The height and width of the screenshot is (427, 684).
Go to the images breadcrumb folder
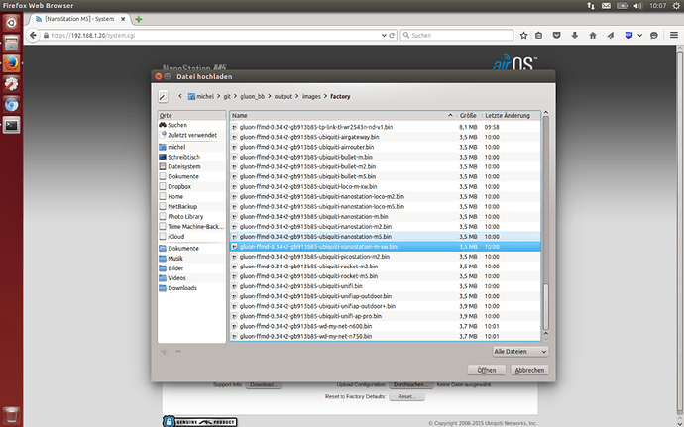[x=311, y=96]
